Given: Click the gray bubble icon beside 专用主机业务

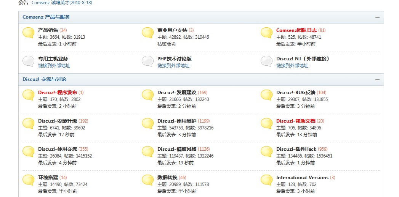Looking at the screenshot, I should [28, 61].
